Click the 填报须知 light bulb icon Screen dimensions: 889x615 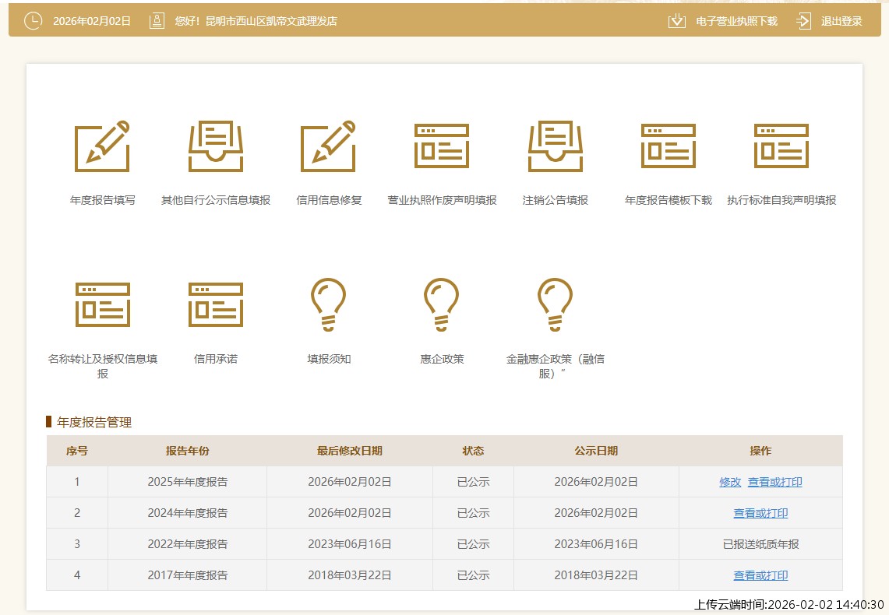329,304
